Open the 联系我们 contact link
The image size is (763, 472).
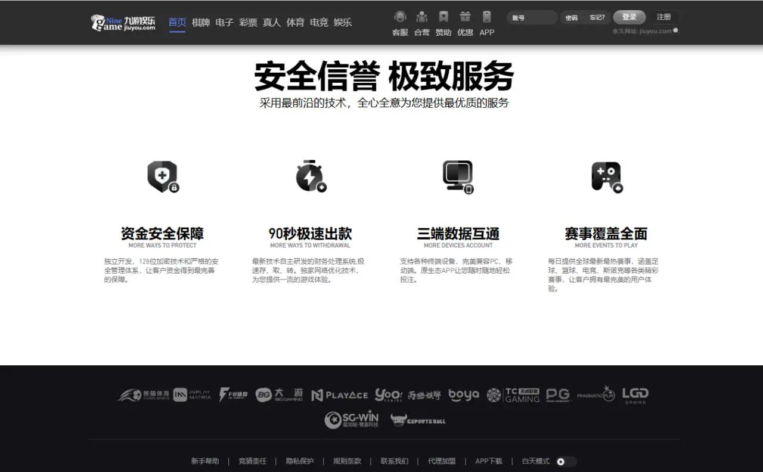[393, 461]
